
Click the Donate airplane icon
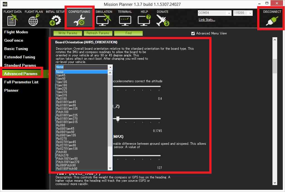click(x=163, y=21)
